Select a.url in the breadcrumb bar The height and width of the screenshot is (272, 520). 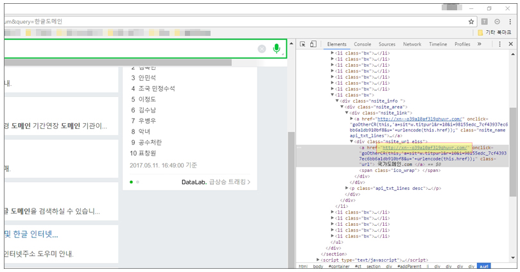pos(483,266)
